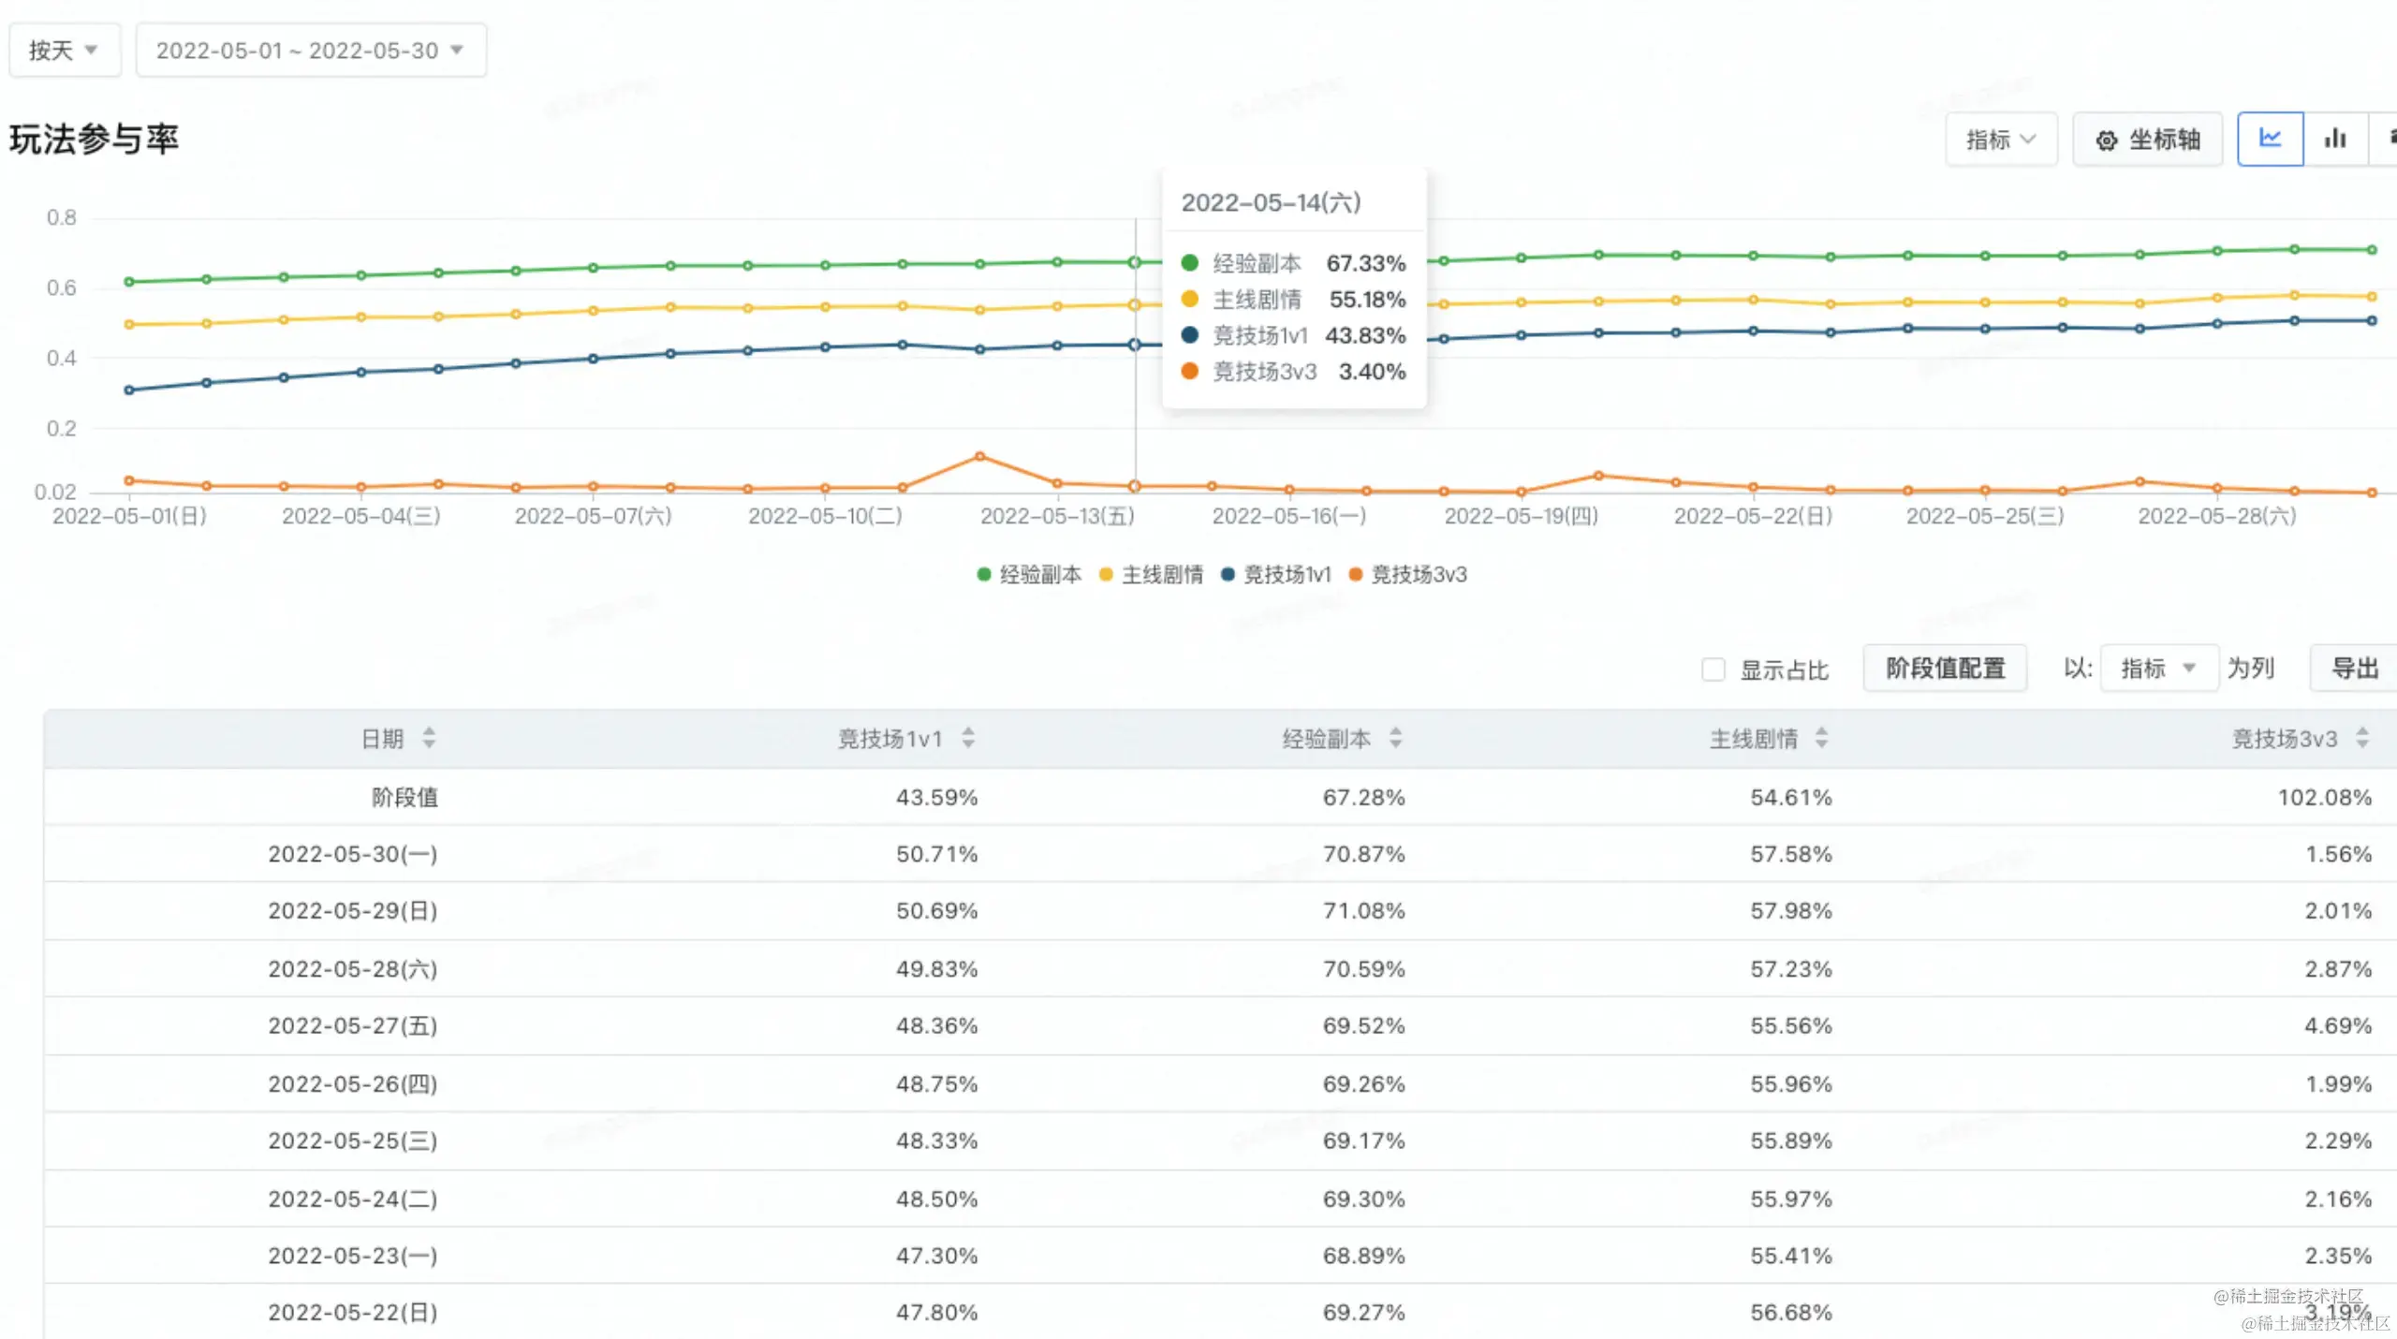Sort table by 日期 column

(x=429, y=738)
